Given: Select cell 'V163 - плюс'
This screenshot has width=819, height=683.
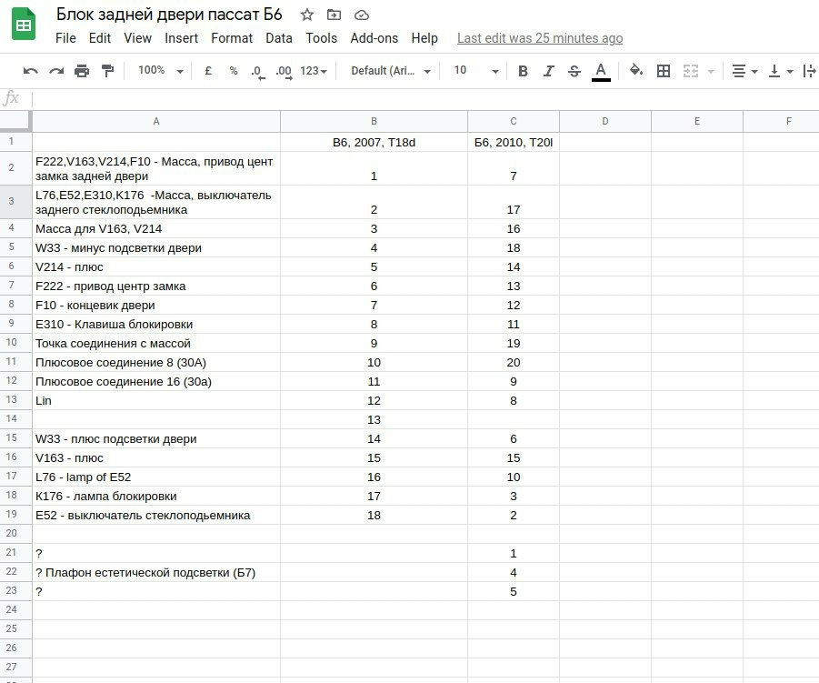Looking at the screenshot, I should pos(156,457).
